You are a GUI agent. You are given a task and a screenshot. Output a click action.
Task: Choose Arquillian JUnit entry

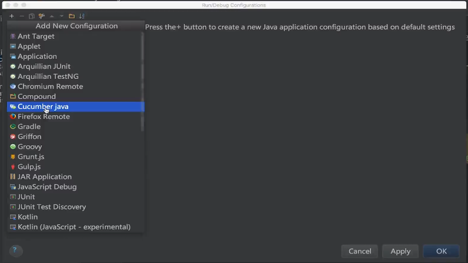[x=75, y=66]
